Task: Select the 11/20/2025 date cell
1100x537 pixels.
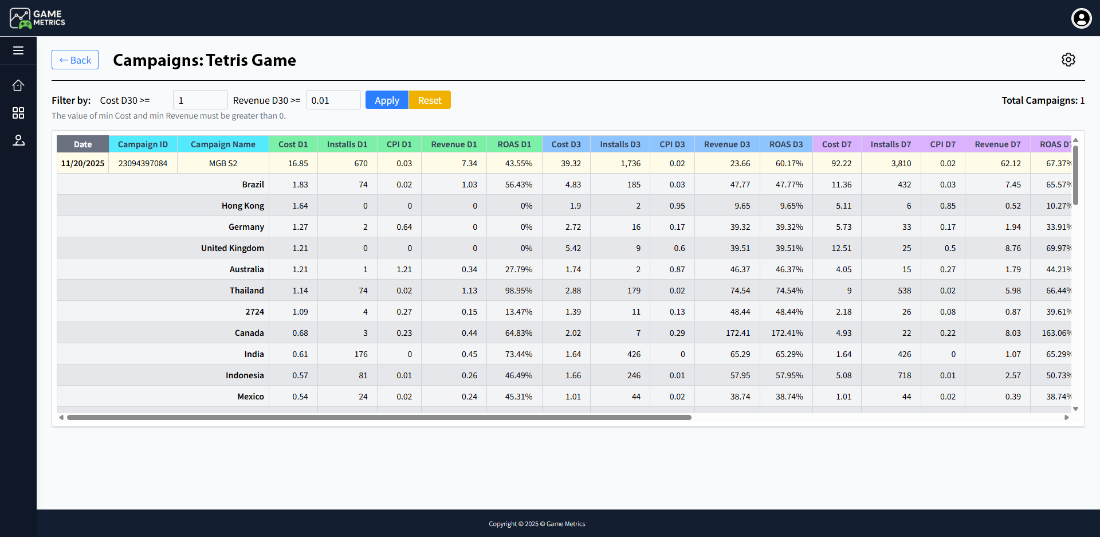Action: (82, 163)
